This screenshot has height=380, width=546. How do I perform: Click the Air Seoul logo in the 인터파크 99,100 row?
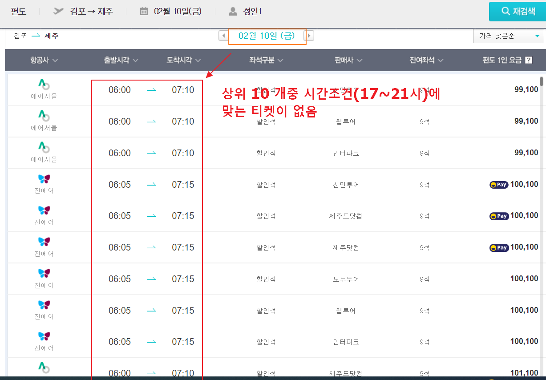click(44, 147)
